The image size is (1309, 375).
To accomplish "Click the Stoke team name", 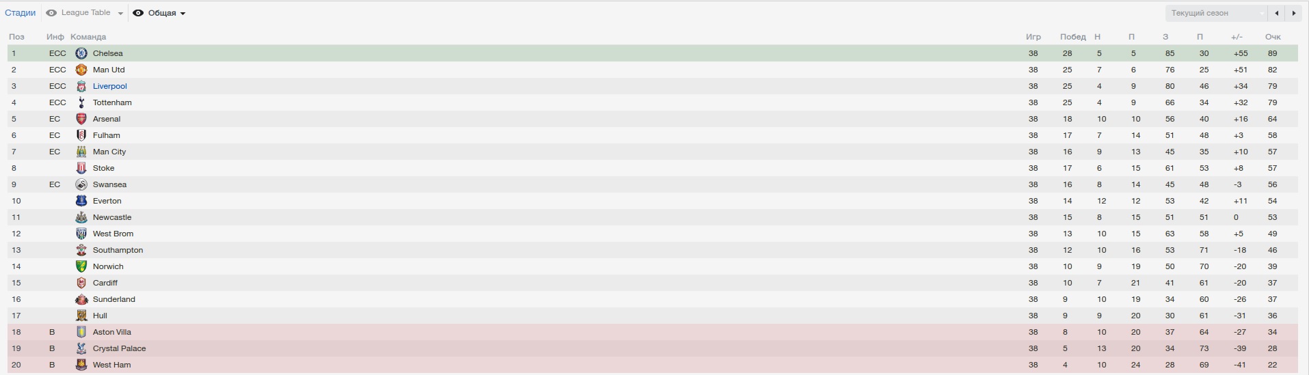I will 103,168.
